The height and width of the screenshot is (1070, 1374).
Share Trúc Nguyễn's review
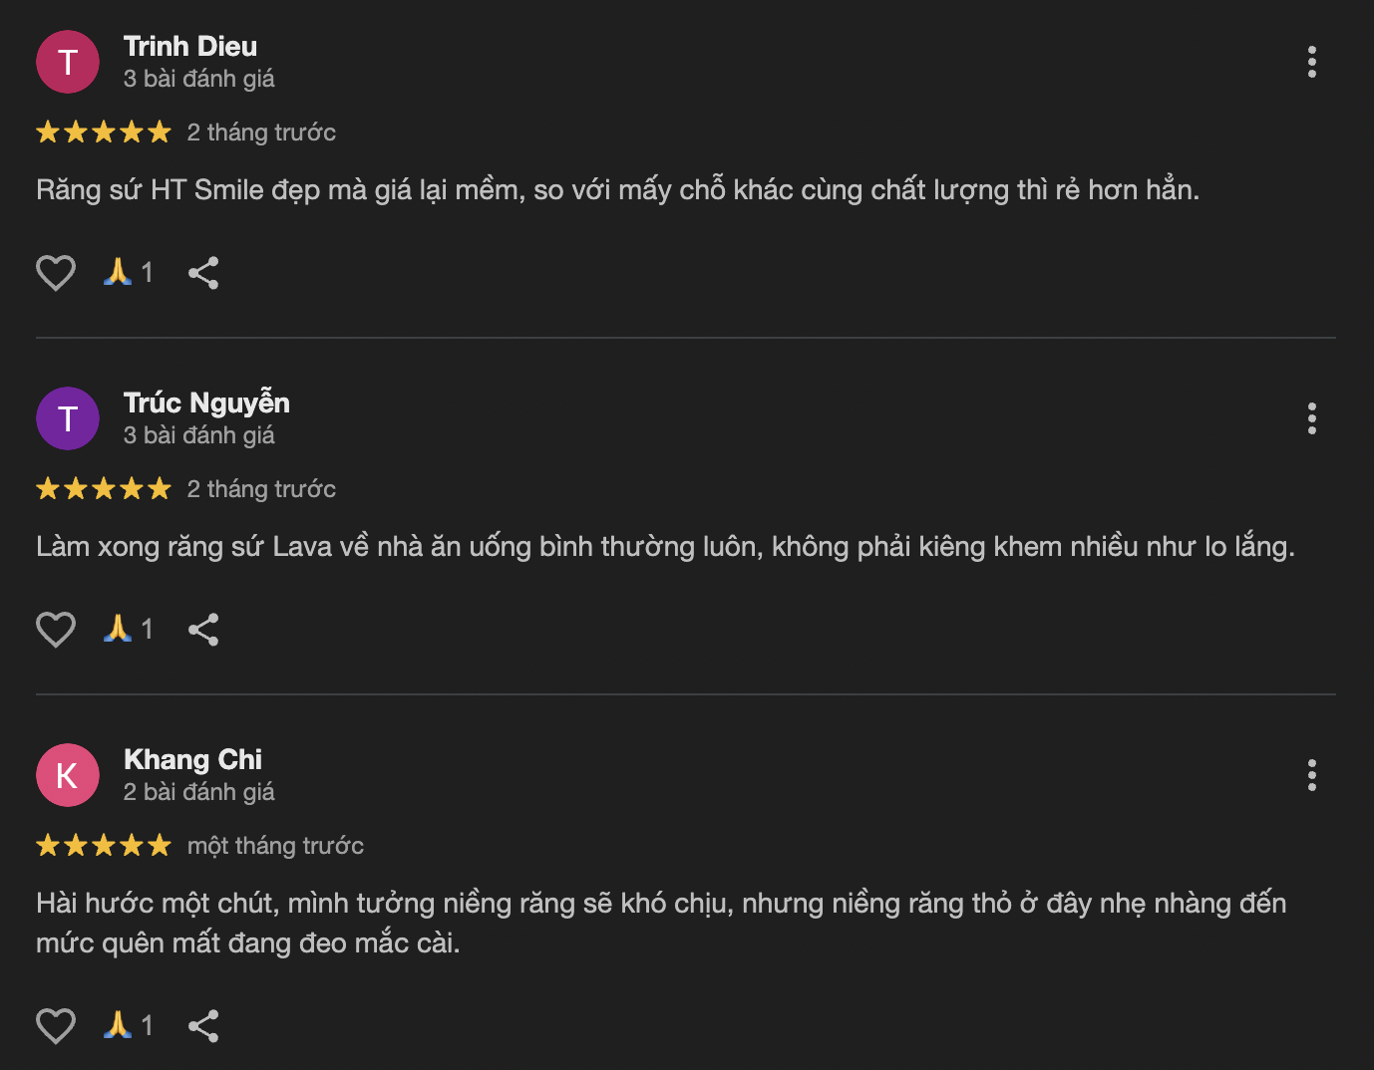[203, 629]
